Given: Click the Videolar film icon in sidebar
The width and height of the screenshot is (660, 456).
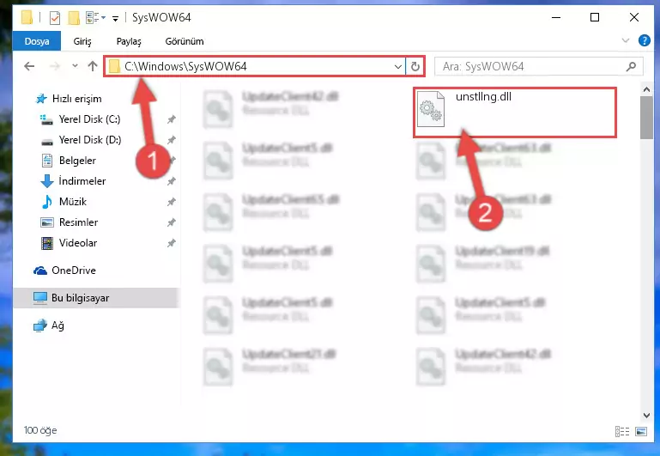Looking at the screenshot, I should tap(47, 243).
